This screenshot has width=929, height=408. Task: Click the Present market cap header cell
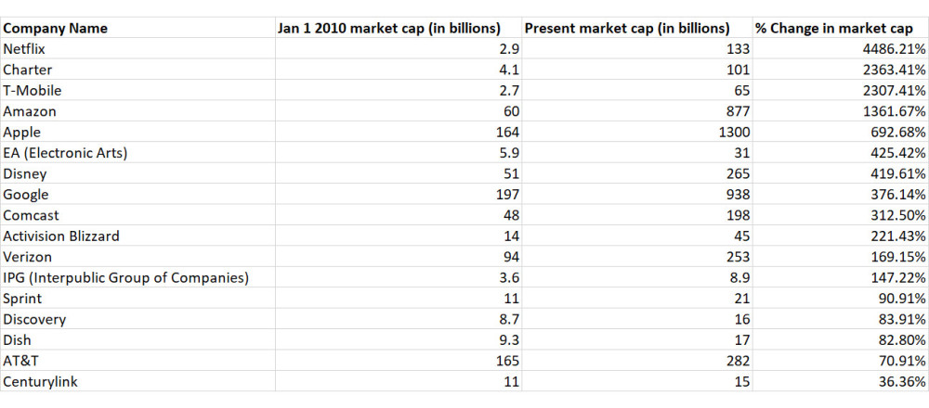click(637, 28)
